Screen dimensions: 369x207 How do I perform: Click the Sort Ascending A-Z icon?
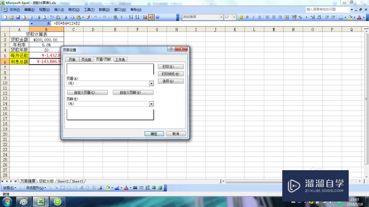(x=131, y=17)
